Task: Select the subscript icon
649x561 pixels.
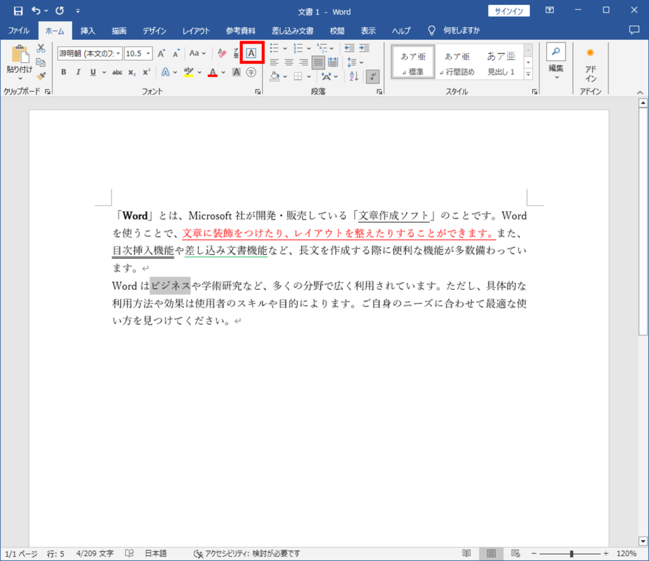Action: coord(132,72)
